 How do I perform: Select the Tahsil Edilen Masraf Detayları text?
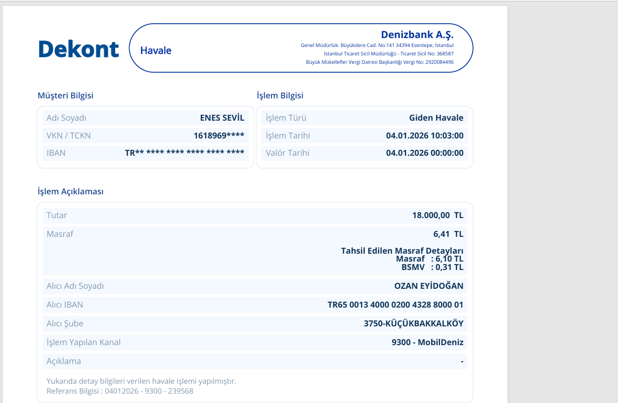[402, 251]
